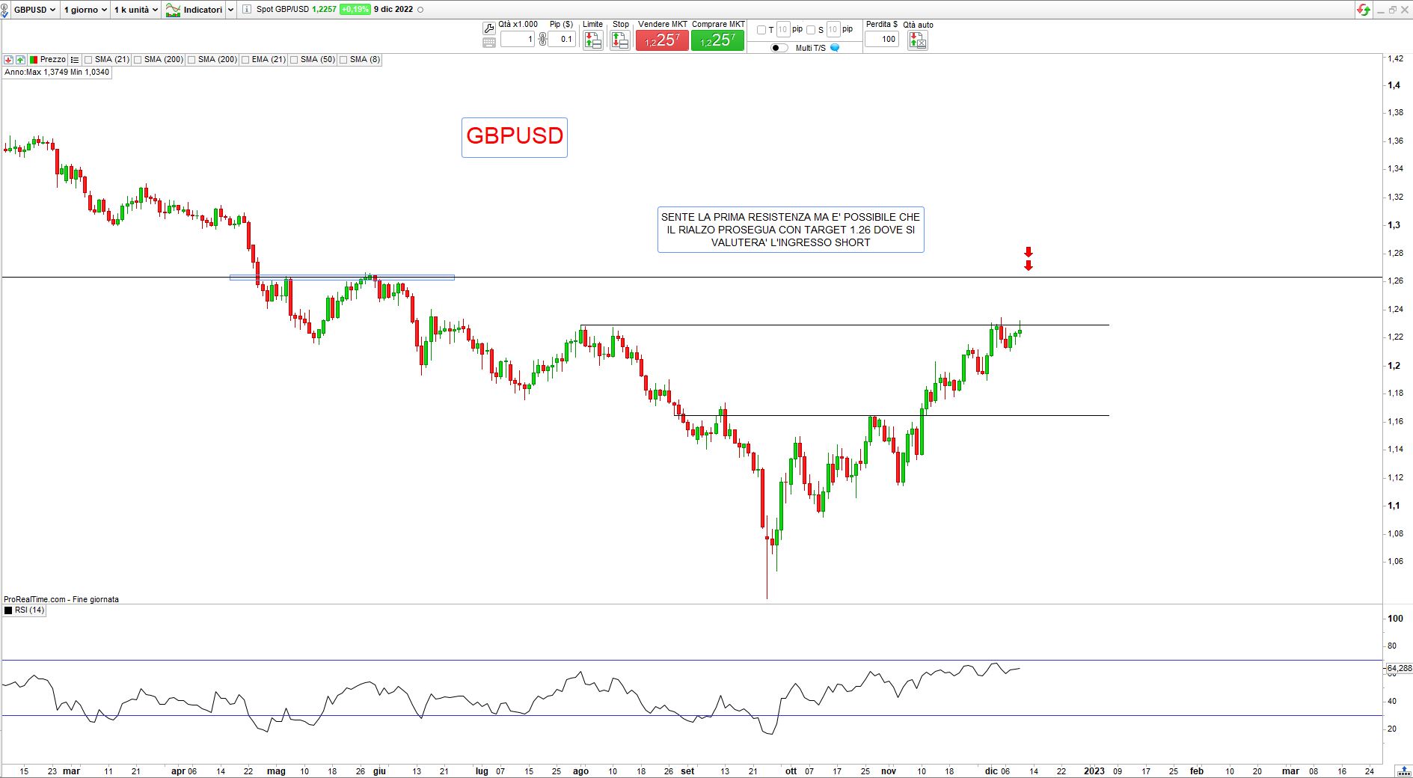This screenshot has width=1413, height=778.
Task: Click the list icon next to Prezzo
Action: pos(75,60)
